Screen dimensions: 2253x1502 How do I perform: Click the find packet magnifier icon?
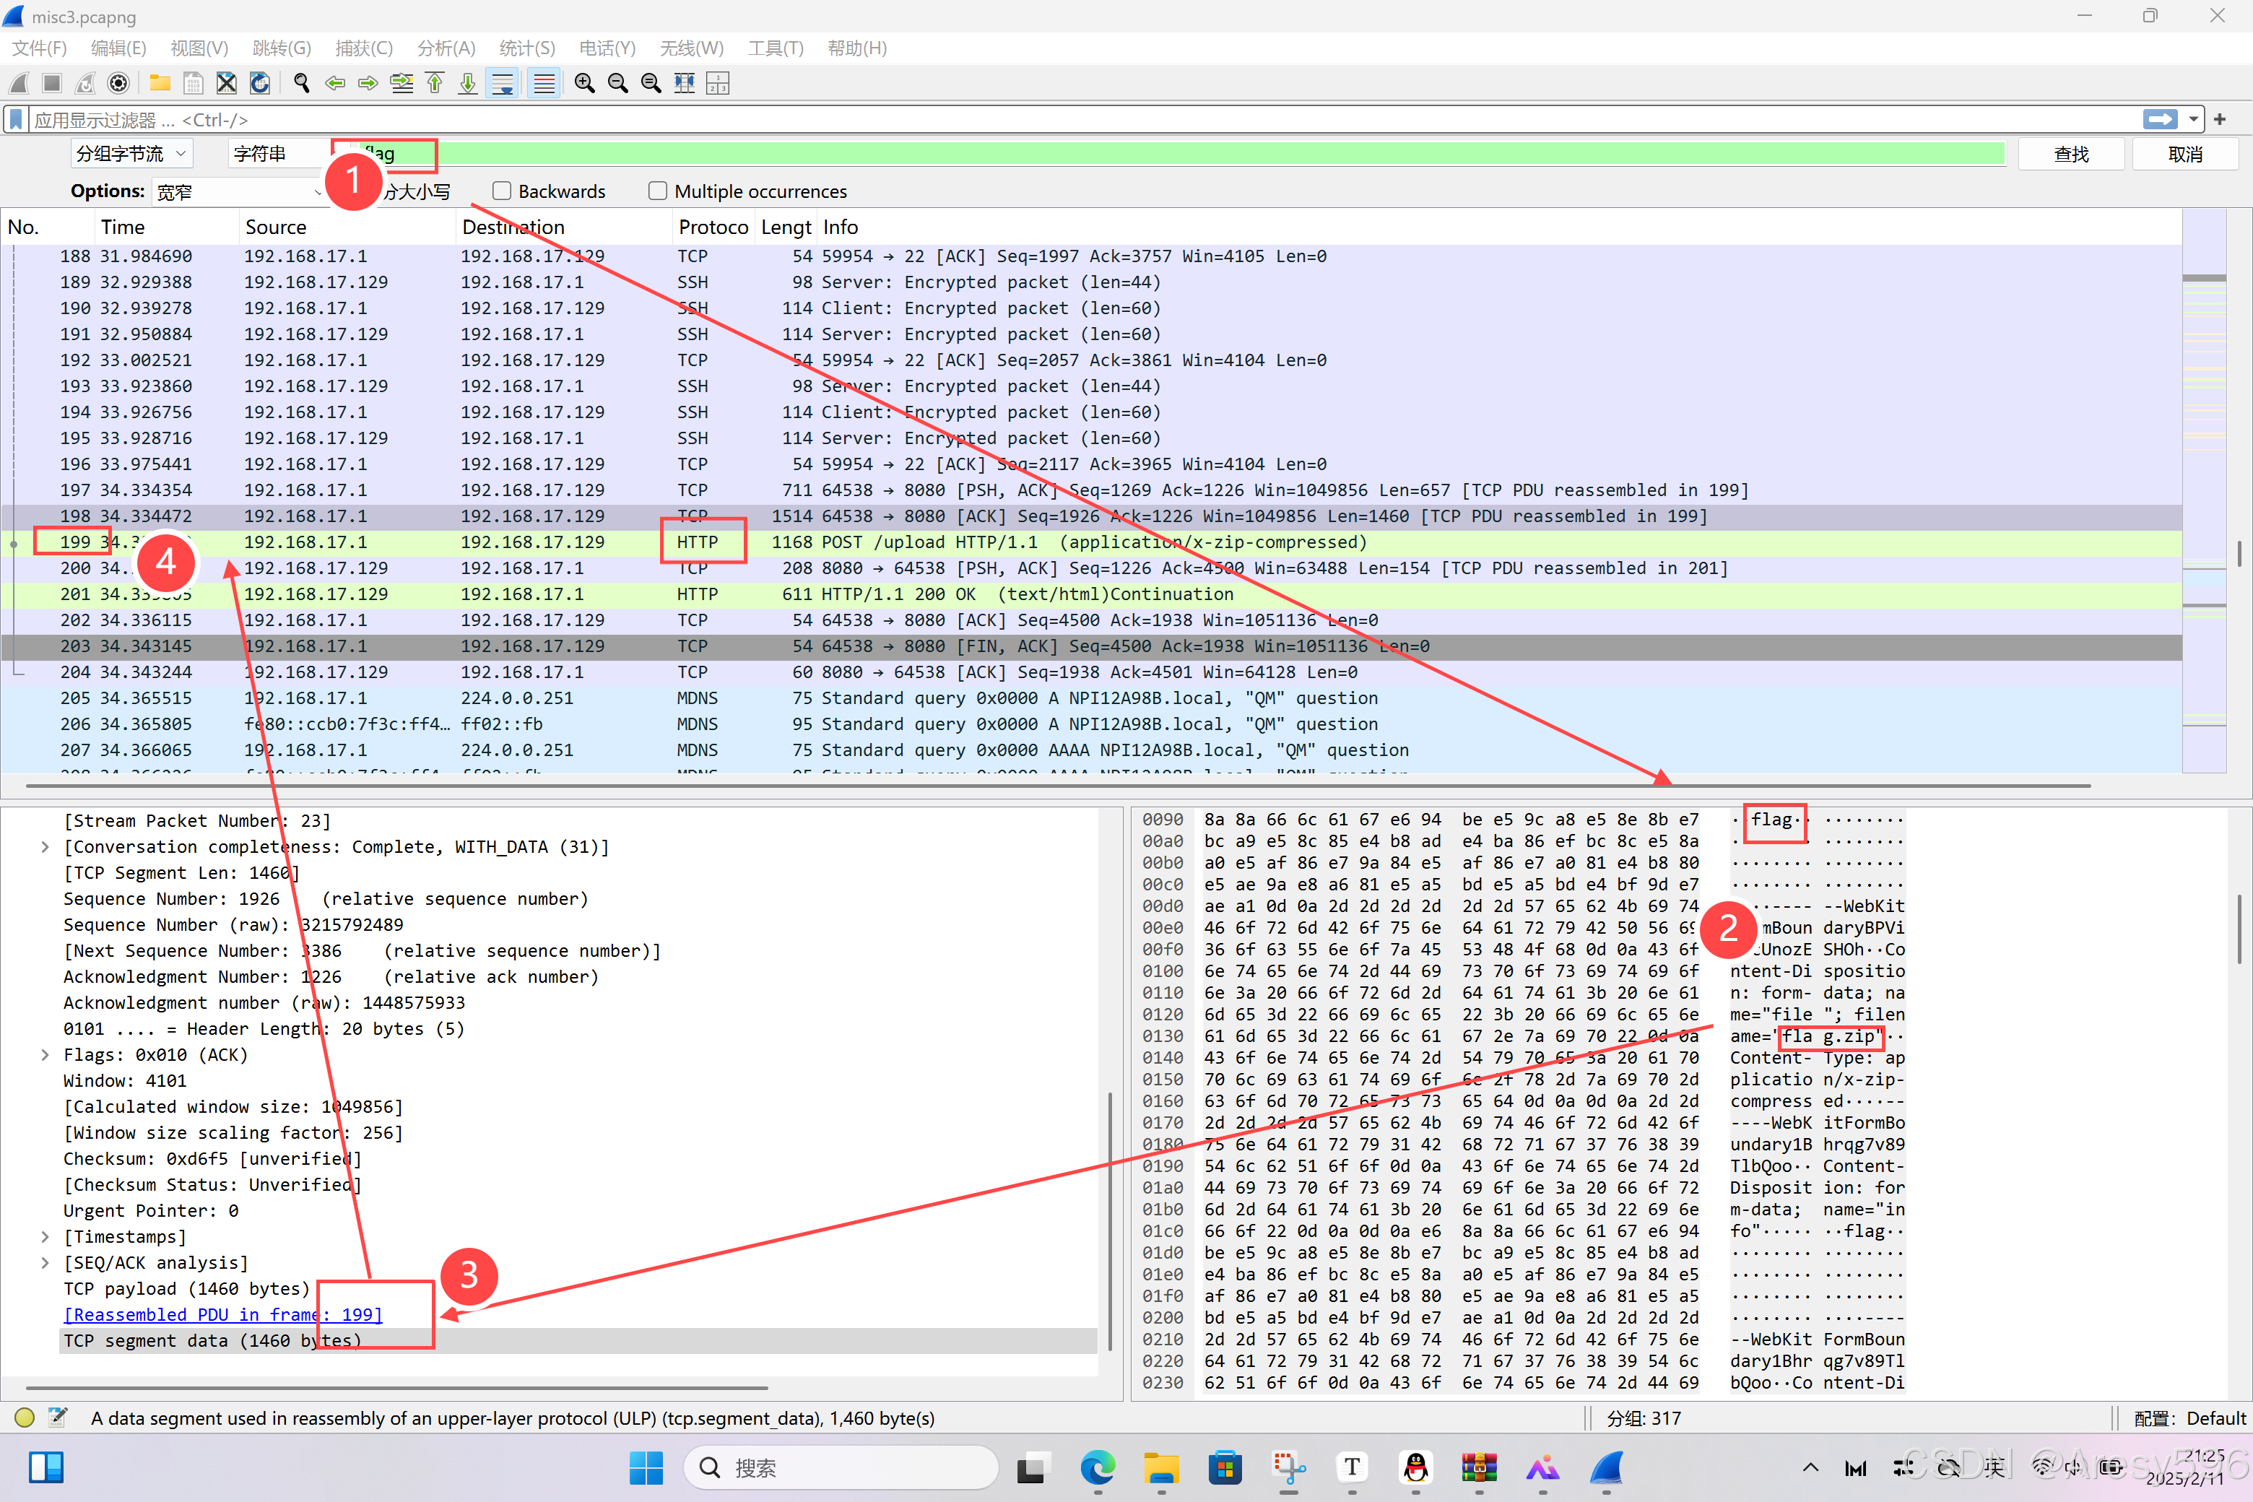(302, 83)
